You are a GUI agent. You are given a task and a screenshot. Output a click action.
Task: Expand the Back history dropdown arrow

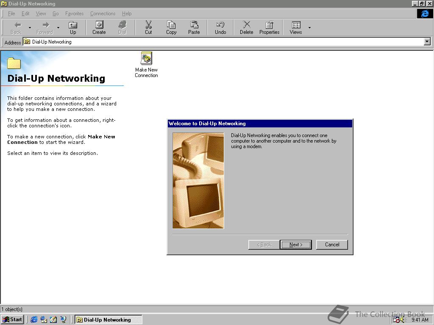[30, 28]
